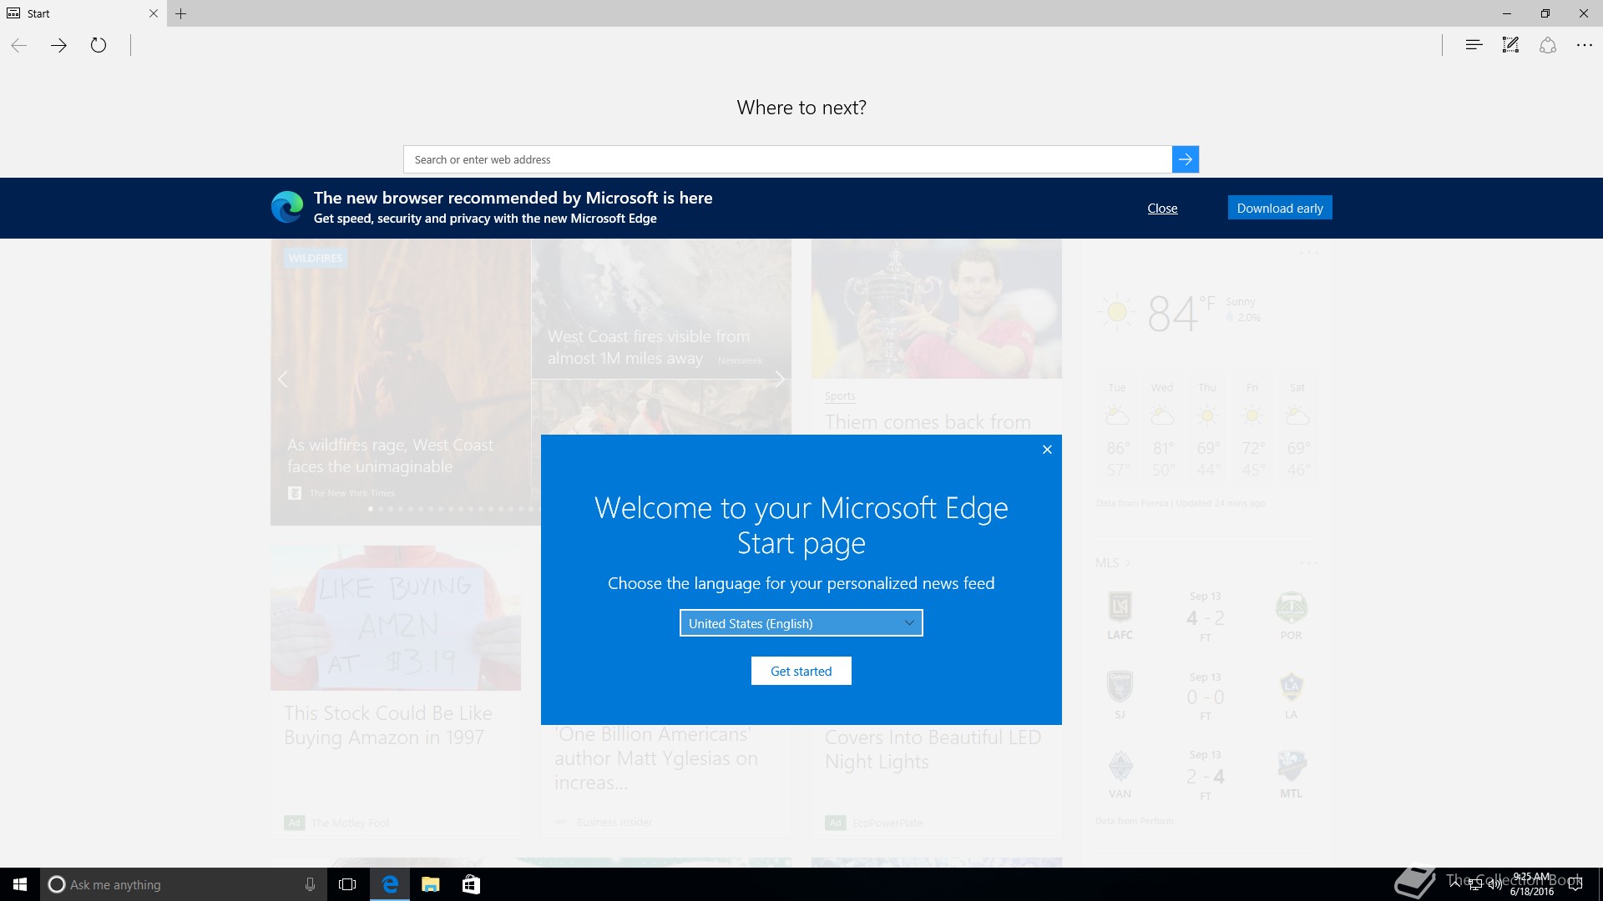
Task: Refresh the page with the reload icon
Action: click(99, 45)
